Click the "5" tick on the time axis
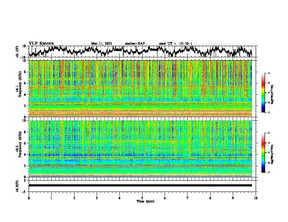This screenshot has height=222, width=288. point(142,198)
